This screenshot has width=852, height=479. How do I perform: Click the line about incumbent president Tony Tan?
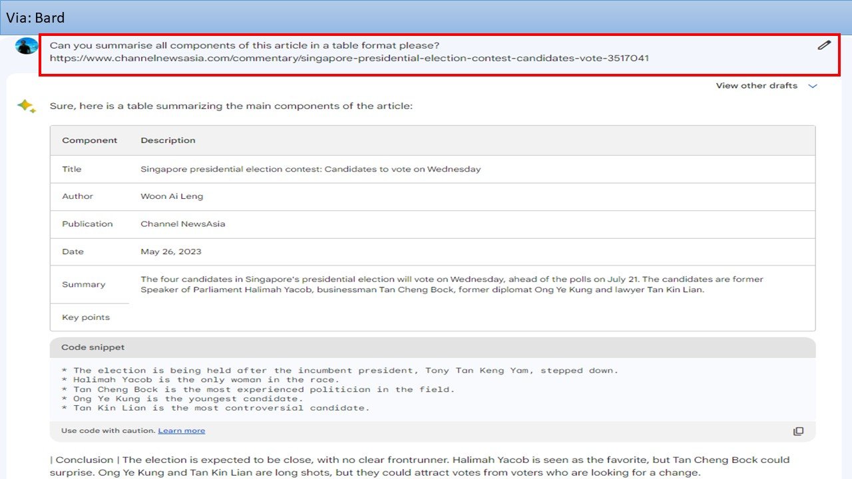point(339,371)
